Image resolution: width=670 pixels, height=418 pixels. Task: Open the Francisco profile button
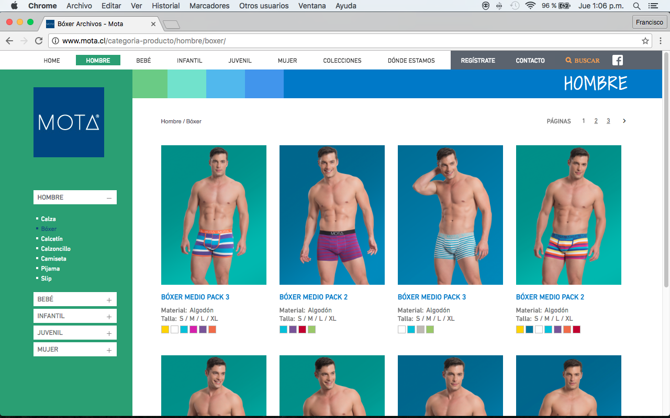649,22
